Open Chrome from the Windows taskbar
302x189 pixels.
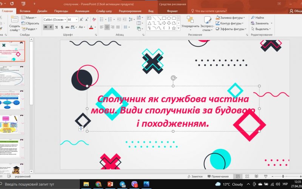click(x=98, y=184)
